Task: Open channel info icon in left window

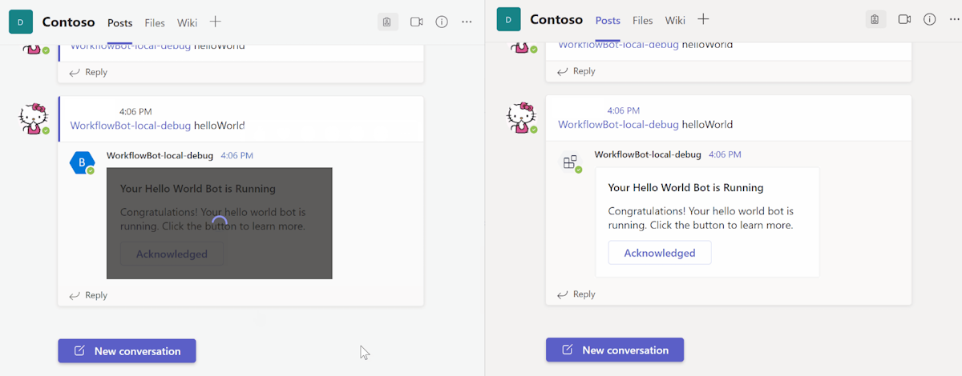Action: click(442, 22)
